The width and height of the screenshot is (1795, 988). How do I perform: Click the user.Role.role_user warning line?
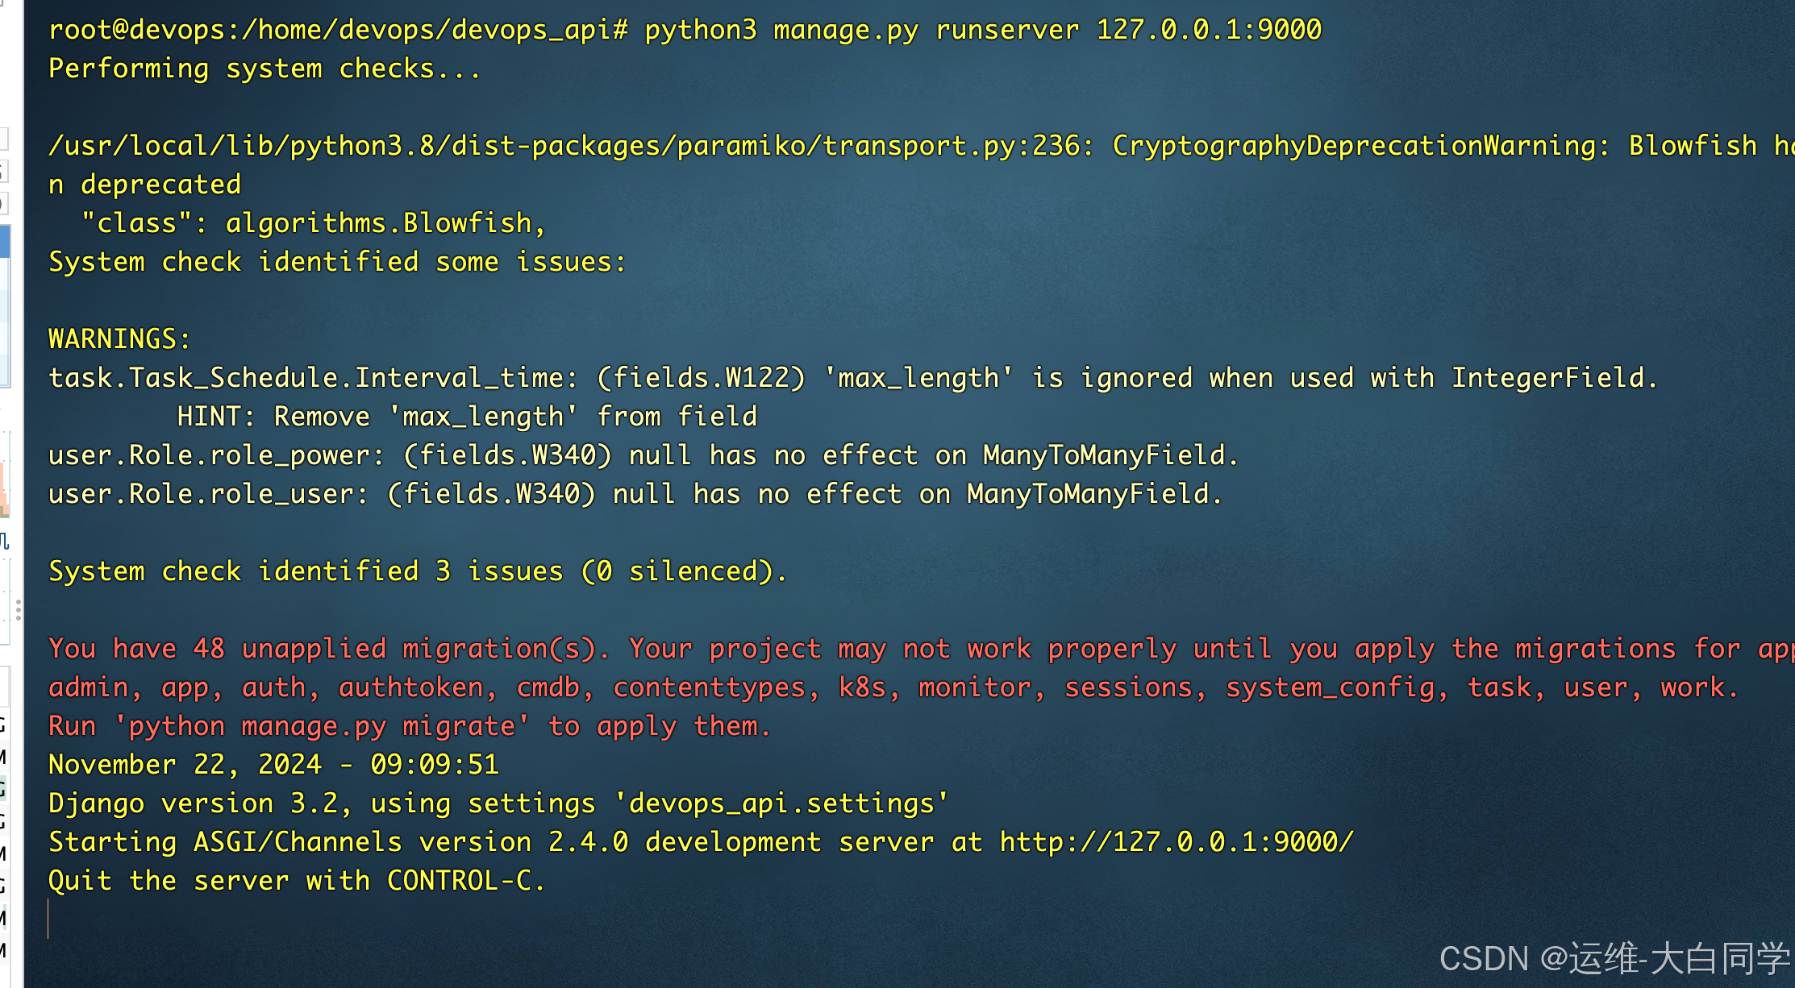(x=635, y=494)
